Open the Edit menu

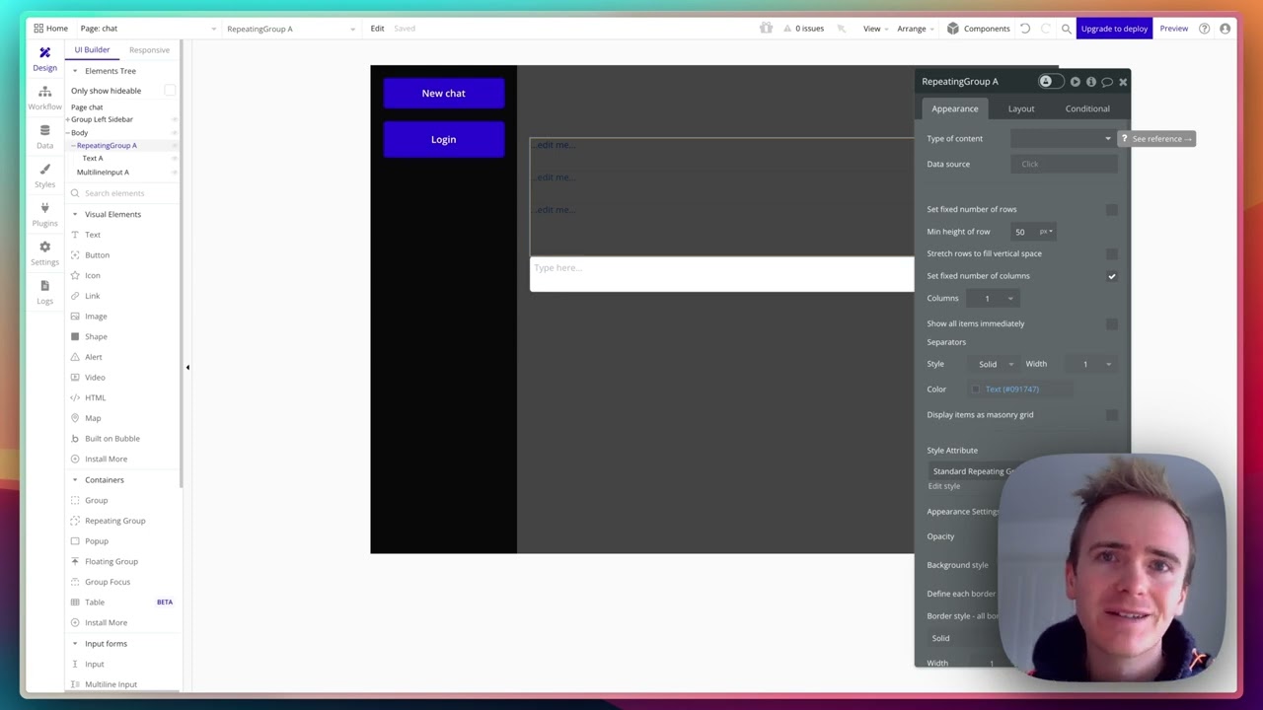[x=377, y=29]
